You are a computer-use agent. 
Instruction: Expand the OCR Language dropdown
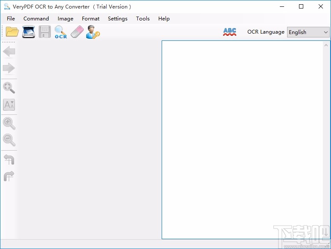[308, 32]
